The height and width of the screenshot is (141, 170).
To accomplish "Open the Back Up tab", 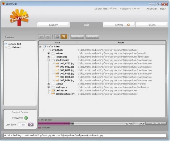I will point(53,25).
